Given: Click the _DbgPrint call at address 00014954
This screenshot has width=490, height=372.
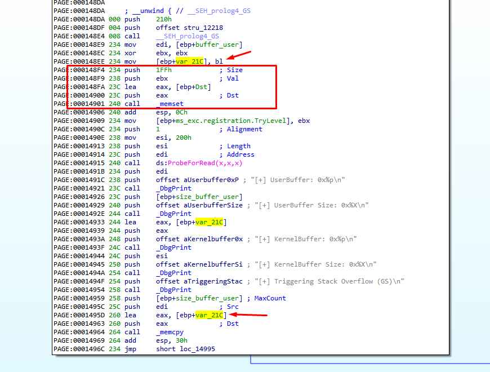Looking at the screenshot, I should pyautogui.click(x=173, y=290).
